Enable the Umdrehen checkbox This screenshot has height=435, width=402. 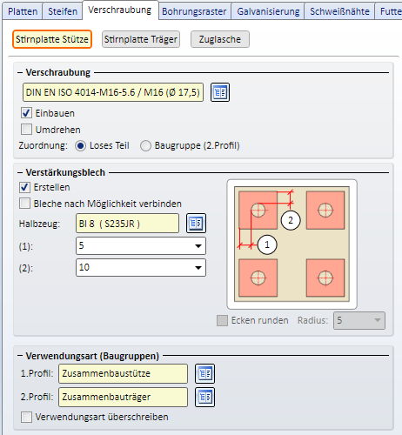tap(26, 130)
